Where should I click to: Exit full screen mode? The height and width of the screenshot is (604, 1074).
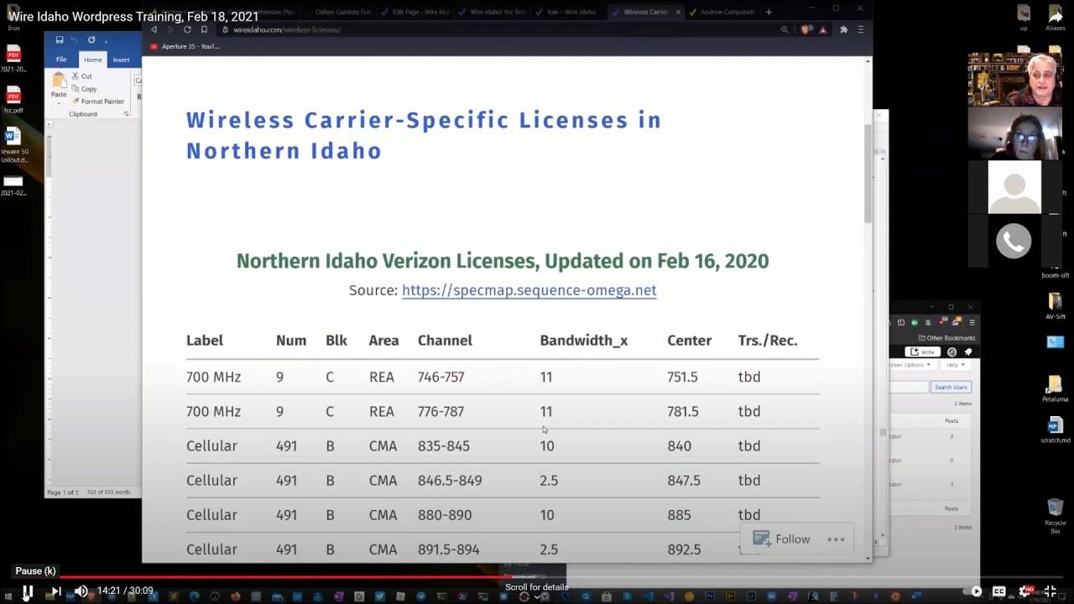click(x=1050, y=591)
